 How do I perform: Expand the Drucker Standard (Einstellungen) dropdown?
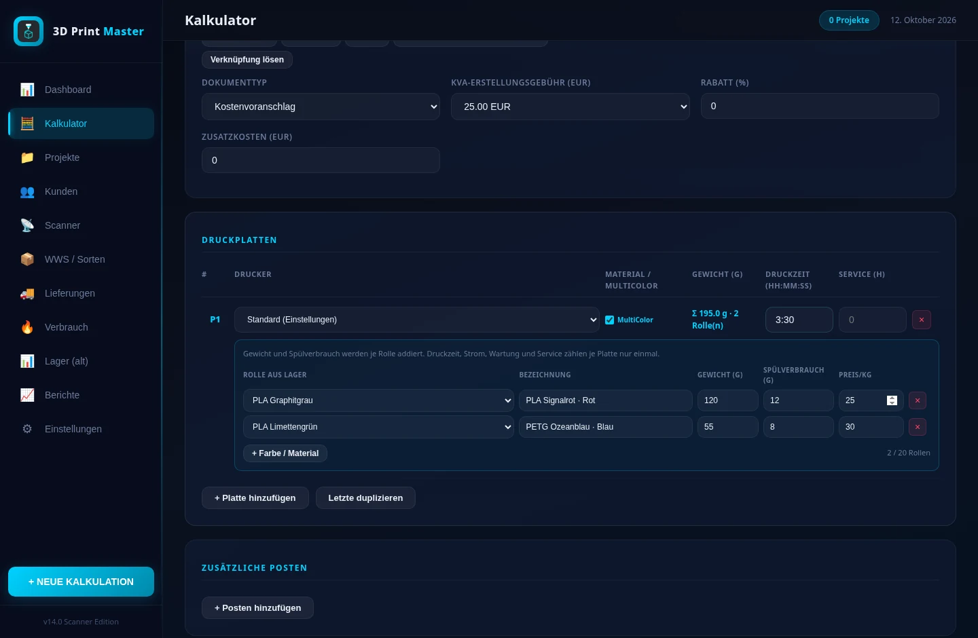click(x=417, y=320)
